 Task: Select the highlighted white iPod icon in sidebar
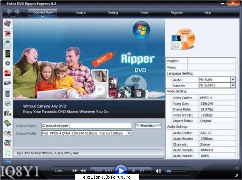[7, 43]
